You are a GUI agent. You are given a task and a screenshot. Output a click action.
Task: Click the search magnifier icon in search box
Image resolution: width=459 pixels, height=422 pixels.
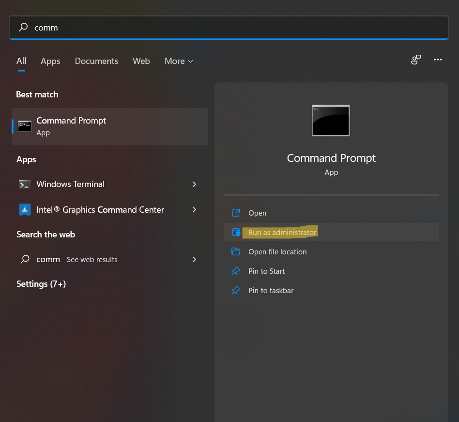click(23, 28)
